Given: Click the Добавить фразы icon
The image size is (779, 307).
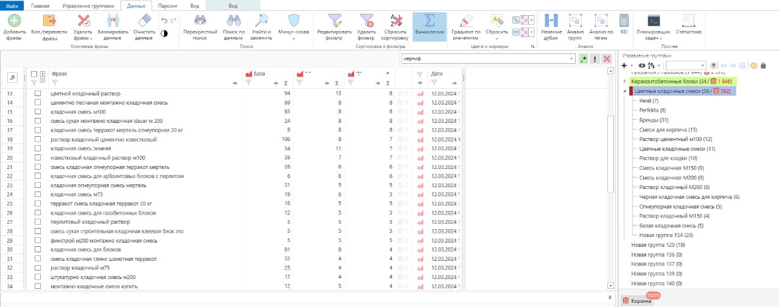Looking at the screenshot, I should [x=13, y=21].
